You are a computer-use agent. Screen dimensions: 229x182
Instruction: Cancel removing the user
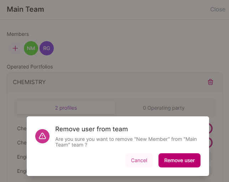[139, 160]
